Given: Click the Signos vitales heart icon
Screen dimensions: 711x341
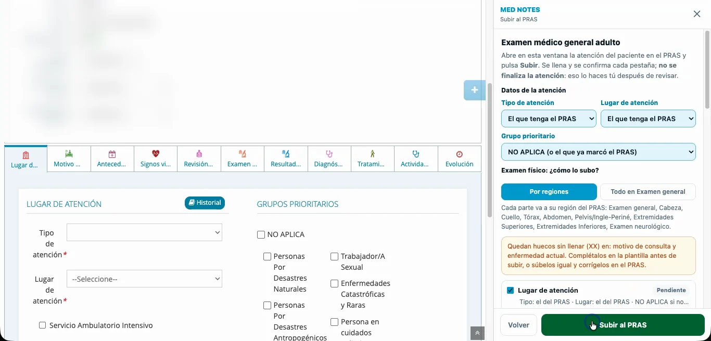Looking at the screenshot, I should click(156, 154).
